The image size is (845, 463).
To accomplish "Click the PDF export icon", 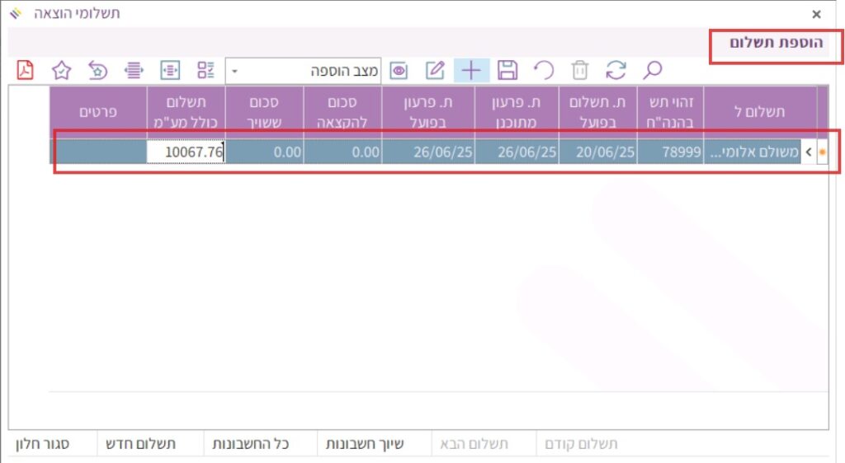I will pyautogui.click(x=26, y=71).
